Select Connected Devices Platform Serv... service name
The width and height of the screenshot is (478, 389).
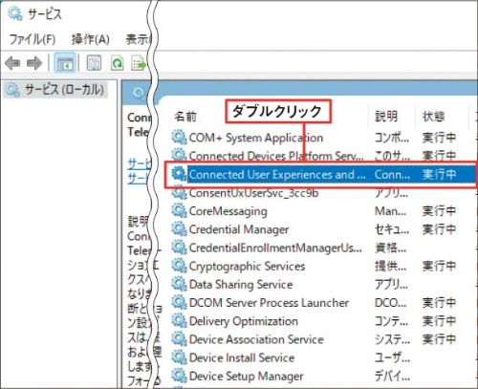(x=276, y=156)
